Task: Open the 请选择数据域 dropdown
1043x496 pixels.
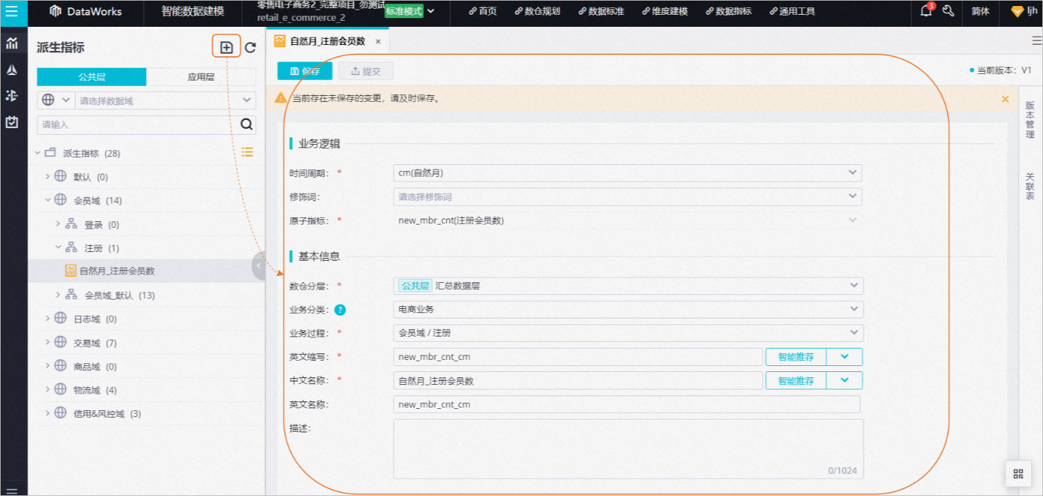Action: tap(165, 101)
